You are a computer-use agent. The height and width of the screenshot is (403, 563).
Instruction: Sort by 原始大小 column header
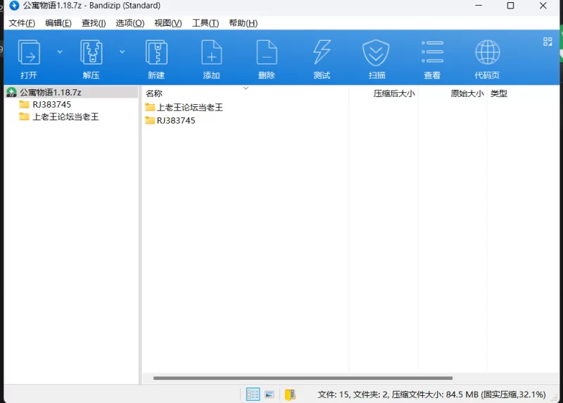click(467, 94)
